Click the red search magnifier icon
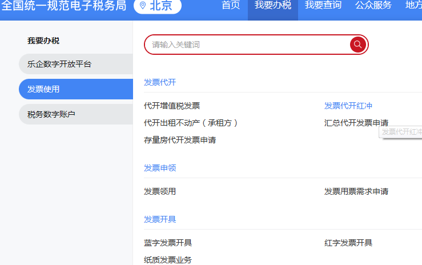 coord(357,45)
